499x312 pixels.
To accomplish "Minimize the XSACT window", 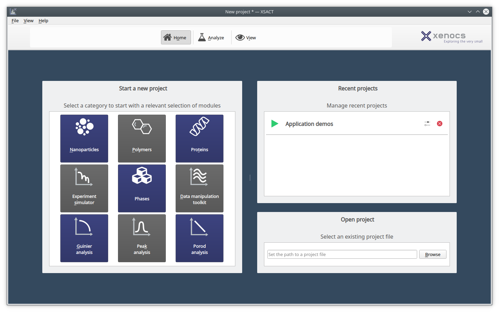I will click(470, 12).
